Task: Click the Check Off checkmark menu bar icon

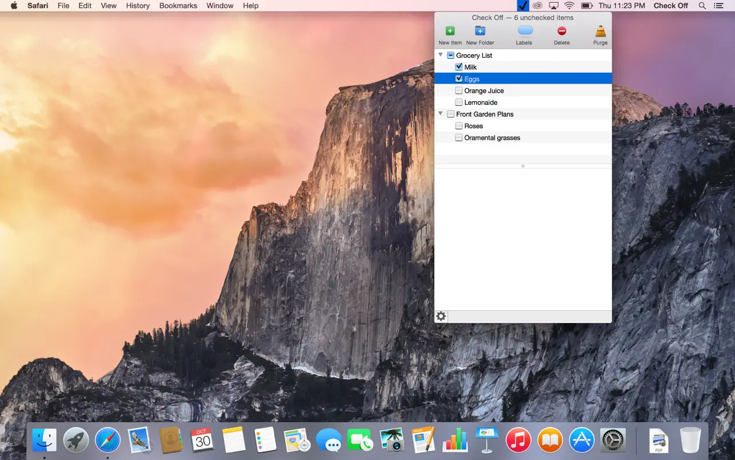Action: 522,6
